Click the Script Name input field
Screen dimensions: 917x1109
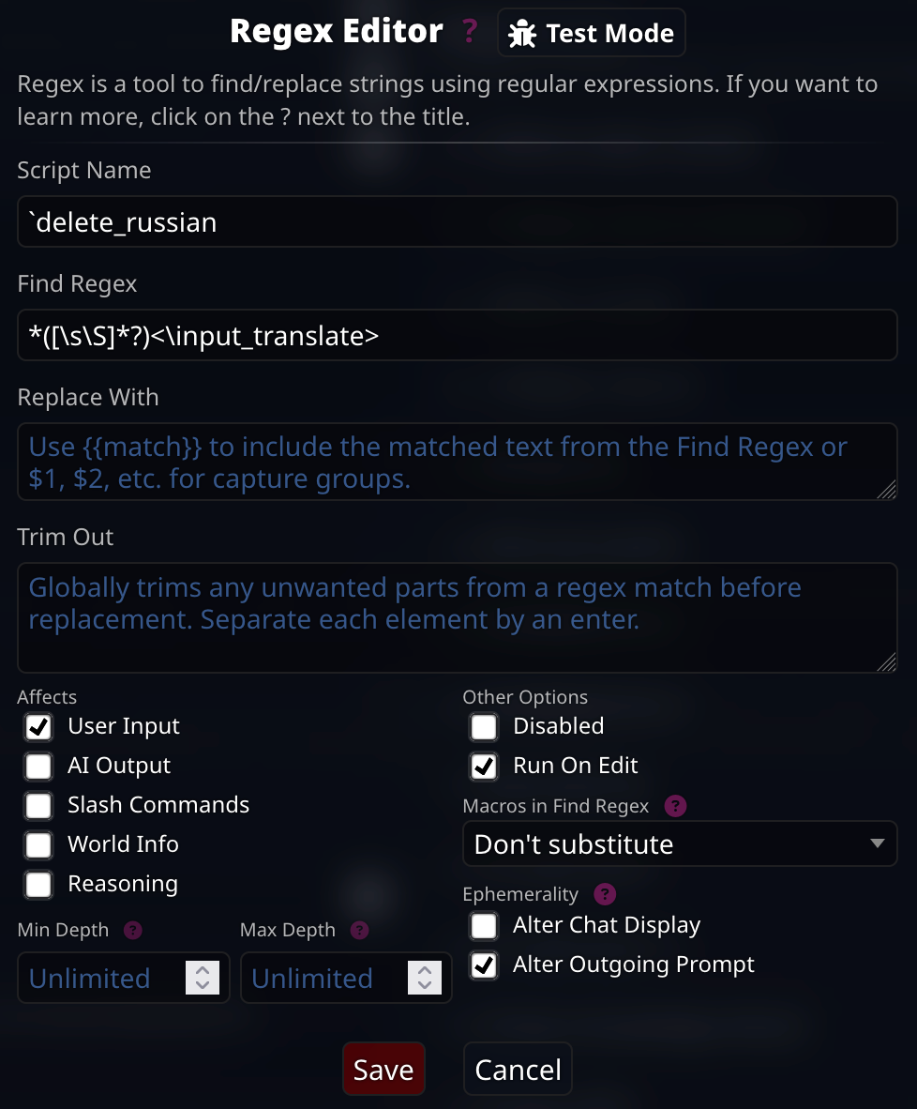tap(458, 222)
